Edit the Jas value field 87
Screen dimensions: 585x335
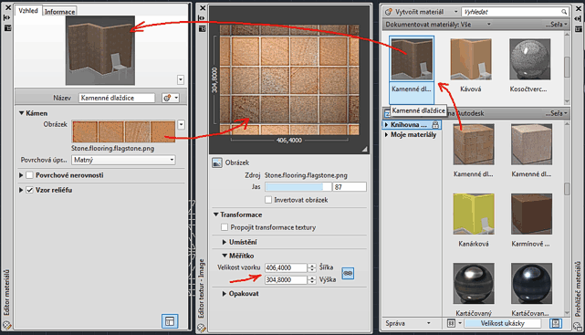(350, 186)
